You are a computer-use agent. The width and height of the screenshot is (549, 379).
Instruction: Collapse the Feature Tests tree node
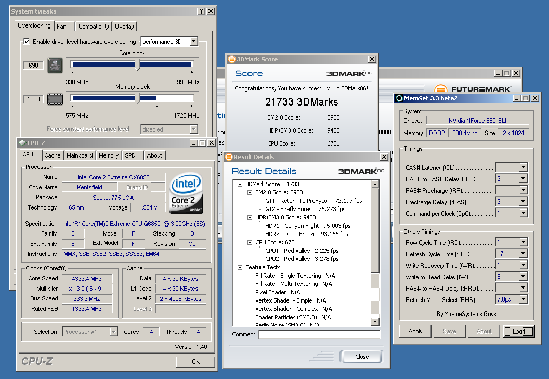pyautogui.click(x=240, y=267)
